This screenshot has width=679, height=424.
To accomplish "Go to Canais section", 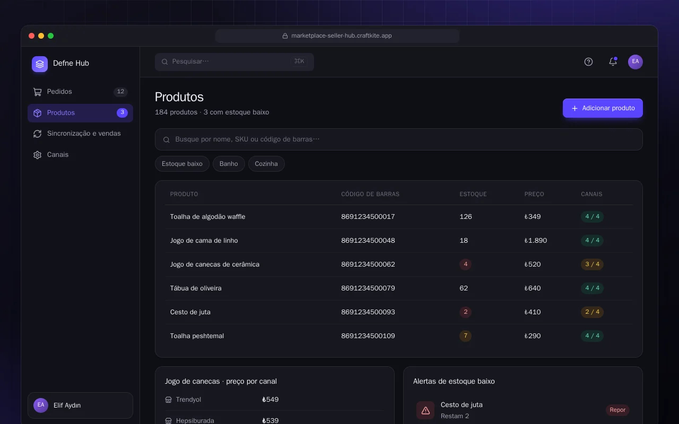I will [x=80, y=155].
